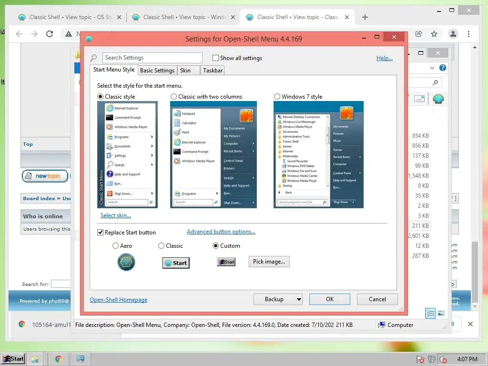Click the Top link on forum page
Image resolution: width=488 pixels, height=366 pixels.
pyautogui.click(x=28, y=144)
